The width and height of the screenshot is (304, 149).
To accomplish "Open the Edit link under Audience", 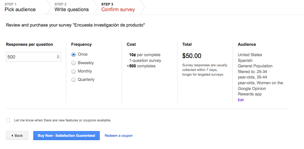I will (x=241, y=100).
